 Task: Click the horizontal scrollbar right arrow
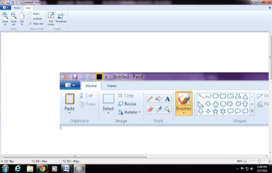tap(267, 156)
